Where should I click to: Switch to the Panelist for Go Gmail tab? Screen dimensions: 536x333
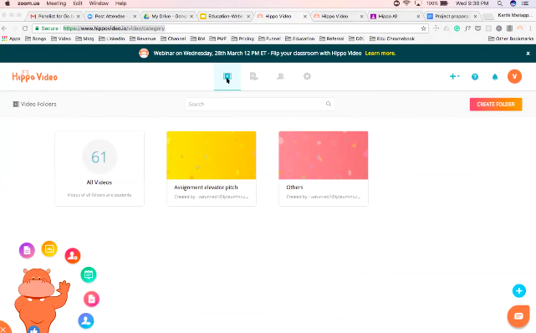click(x=54, y=16)
